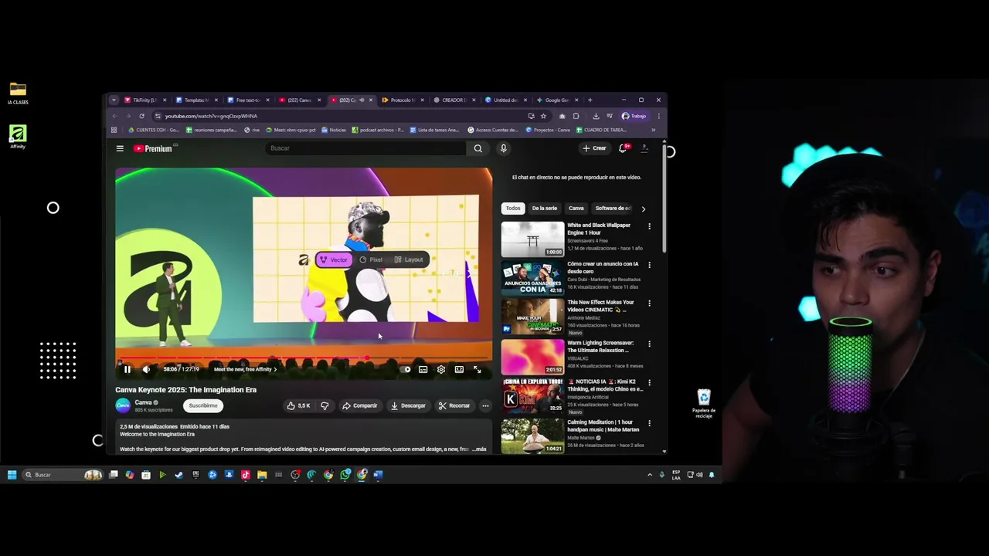Like the video (5,5 K)
Screen dimensions: 989x556
pyautogui.click(x=298, y=405)
